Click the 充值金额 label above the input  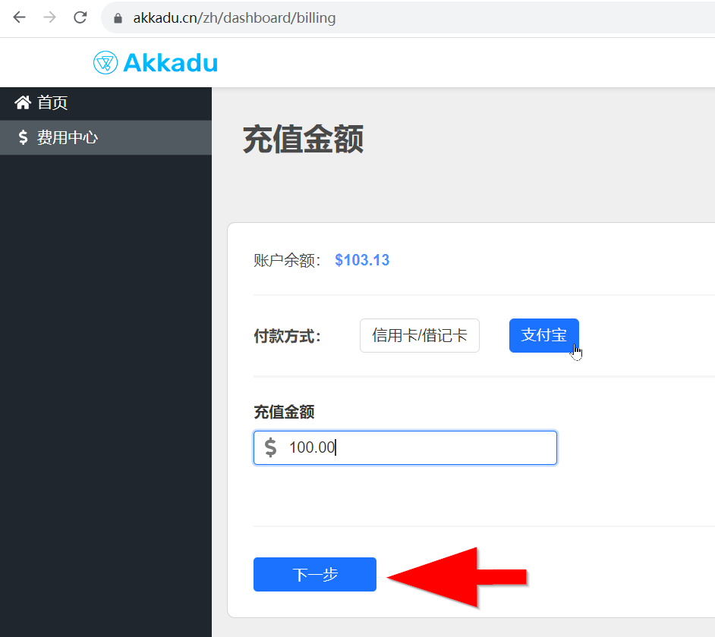pos(284,412)
